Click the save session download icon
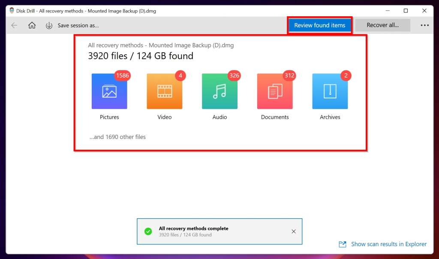The height and width of the screenshot is (259, 439). (x=48, y=25)
